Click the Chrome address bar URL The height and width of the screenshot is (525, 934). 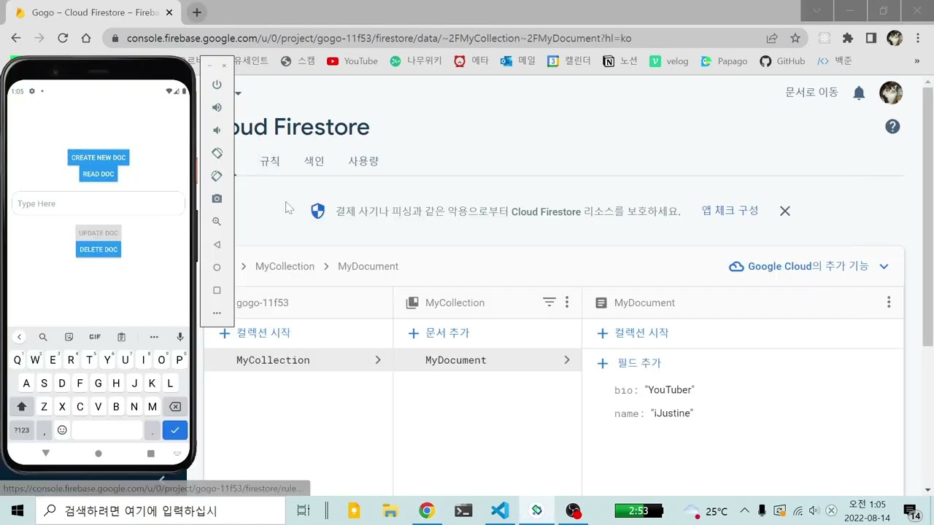(379, 38)
